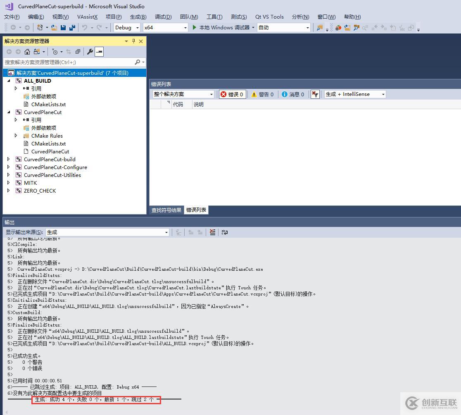Viewport: 461px width, 415px height.
Task: Switch to the 错误列表 tab
Action: coord(196,210)
